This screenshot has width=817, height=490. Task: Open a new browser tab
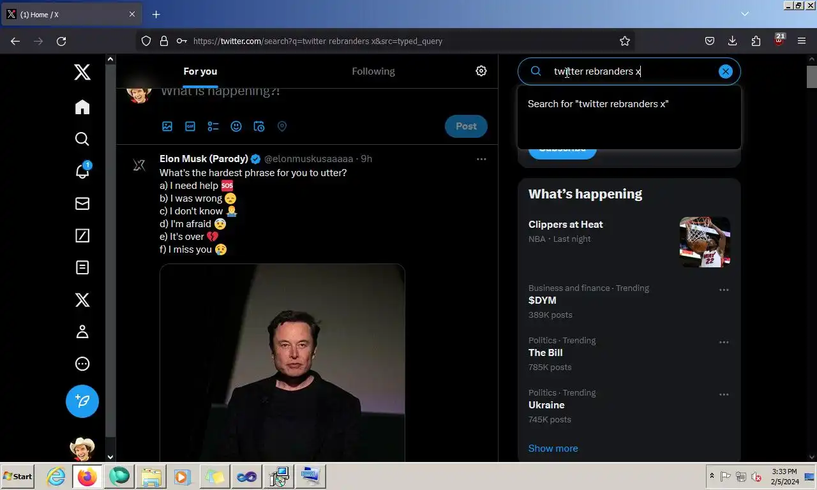point(156,14)
